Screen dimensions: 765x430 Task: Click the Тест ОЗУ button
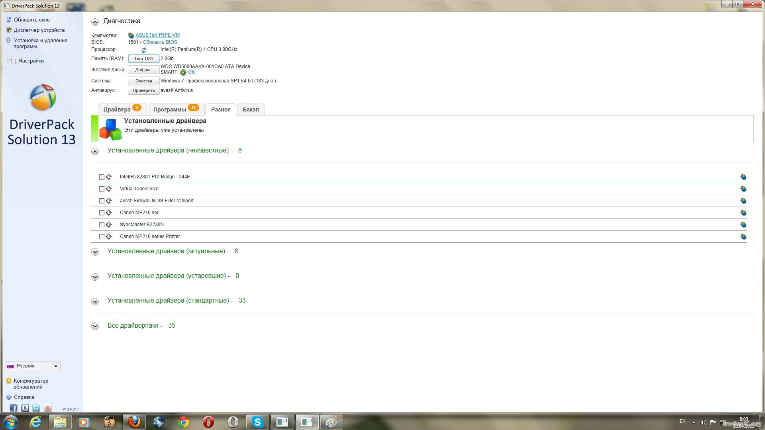143,59
